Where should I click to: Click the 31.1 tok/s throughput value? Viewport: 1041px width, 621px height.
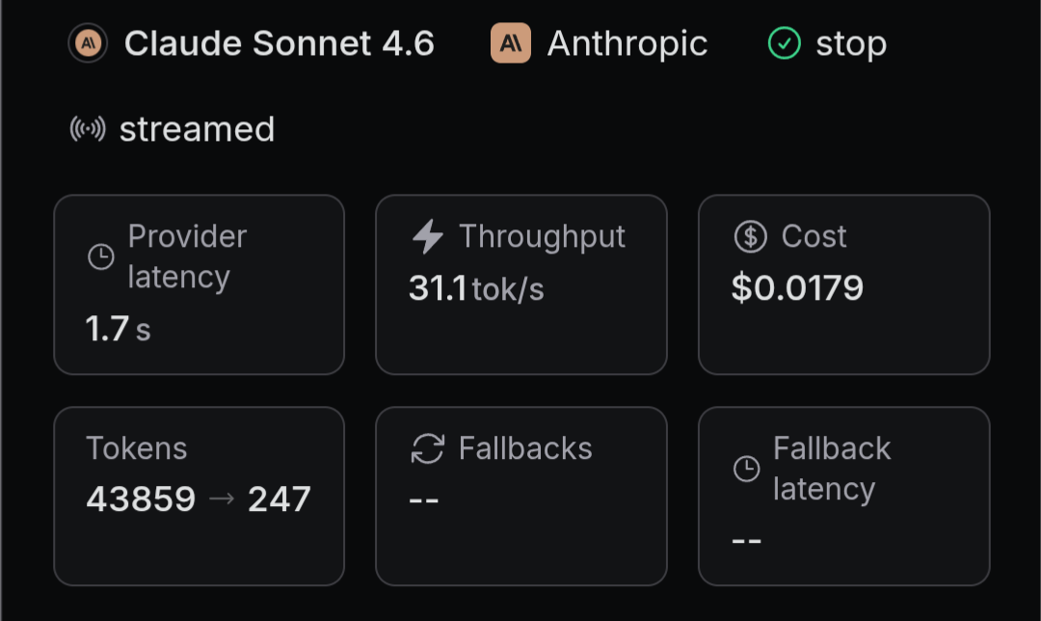pos(476,288)
